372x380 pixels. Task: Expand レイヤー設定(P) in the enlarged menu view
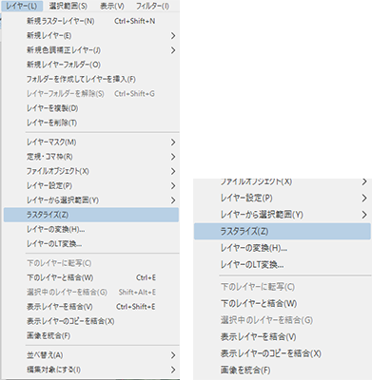tap(283, 199)
